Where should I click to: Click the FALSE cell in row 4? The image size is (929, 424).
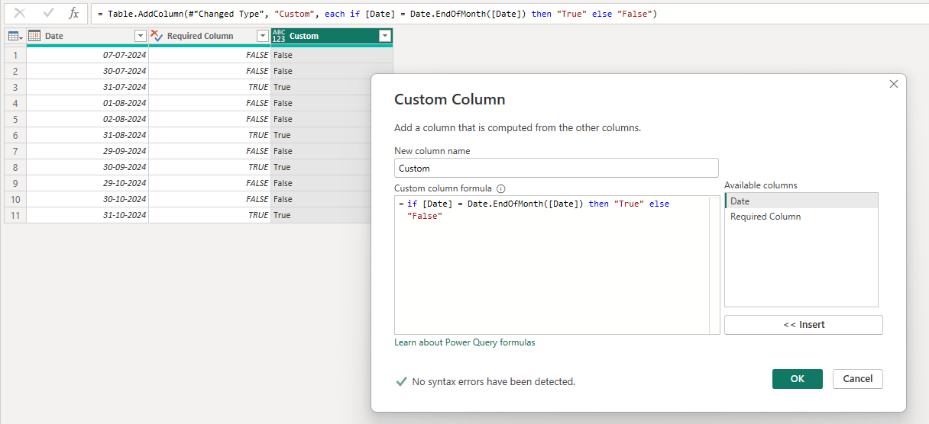click(x=209, y=103)
